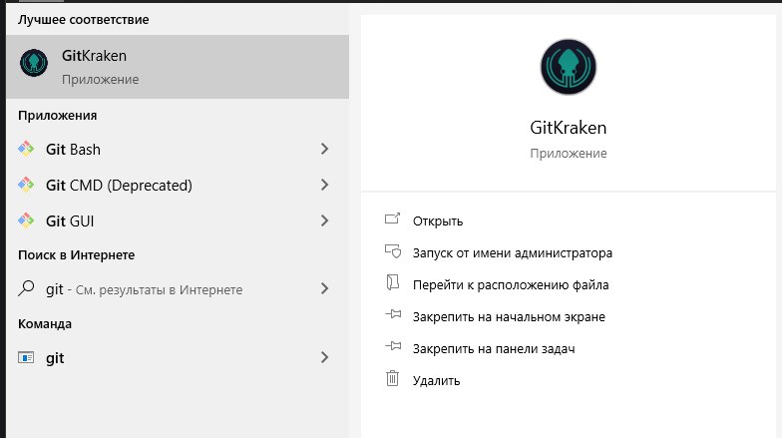Open the Git CMD (Deprecated) result
This screenshot has width=782, height=438.
178,186
